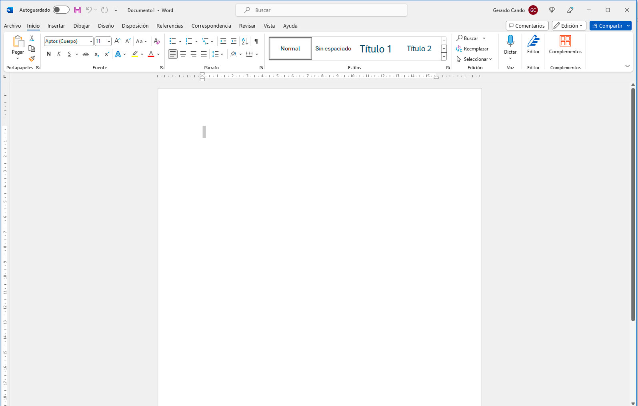Open the Portapapeles pane launcher
The height and width of the screenshot is (406, 638).
coord(38,68)
